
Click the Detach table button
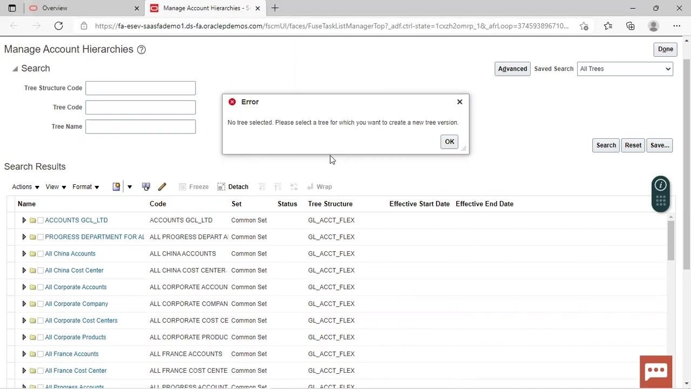[x=233, y=186]
